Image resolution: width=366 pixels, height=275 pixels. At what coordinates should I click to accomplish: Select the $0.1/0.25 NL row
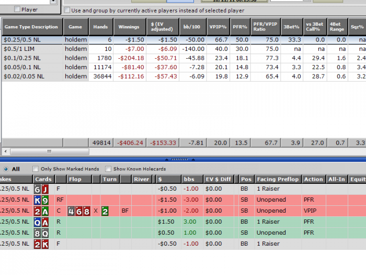point(184,58)
